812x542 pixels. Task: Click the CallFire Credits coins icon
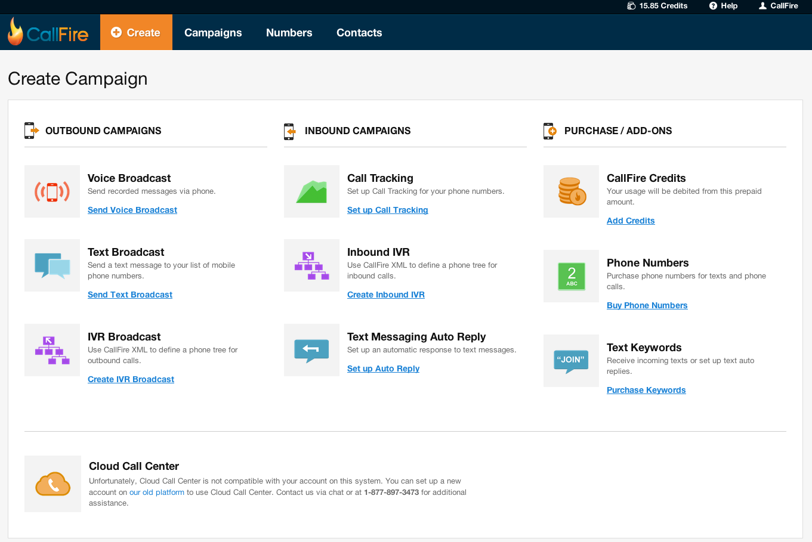click(x=571, y=191)
